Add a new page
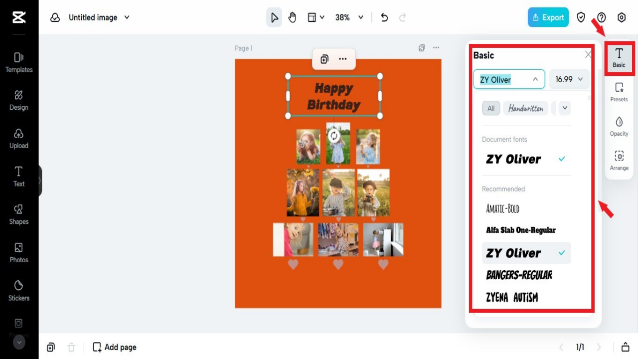 coord(114,347)
